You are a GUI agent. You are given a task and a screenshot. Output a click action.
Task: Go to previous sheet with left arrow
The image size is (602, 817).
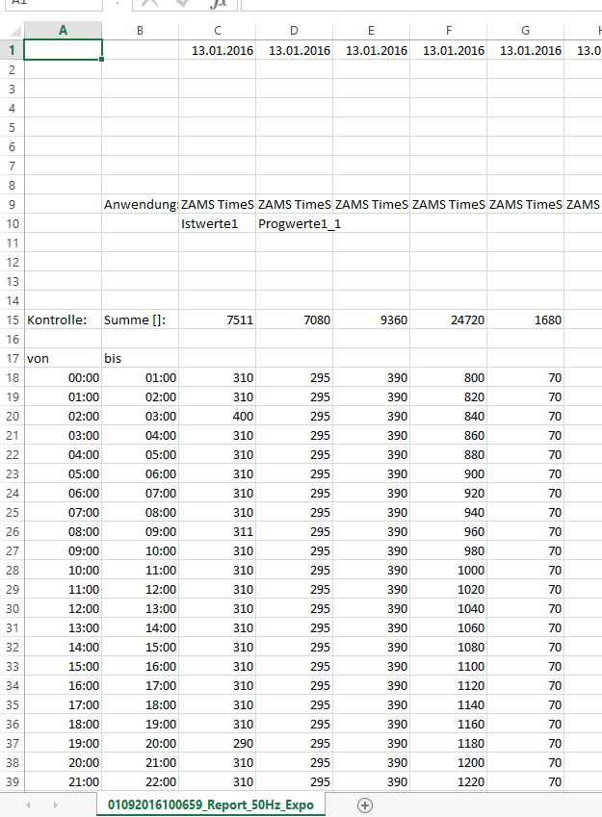pos(28,805)
